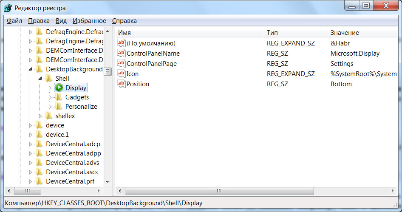The width and height of the screenshot is (402, 212).
Task: Click the green Display key icon
Action: [59, 88]
